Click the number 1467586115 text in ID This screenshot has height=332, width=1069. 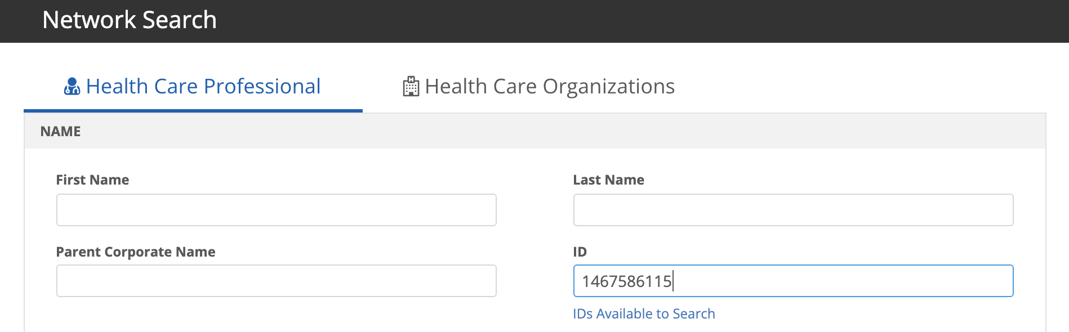[626, 281]
